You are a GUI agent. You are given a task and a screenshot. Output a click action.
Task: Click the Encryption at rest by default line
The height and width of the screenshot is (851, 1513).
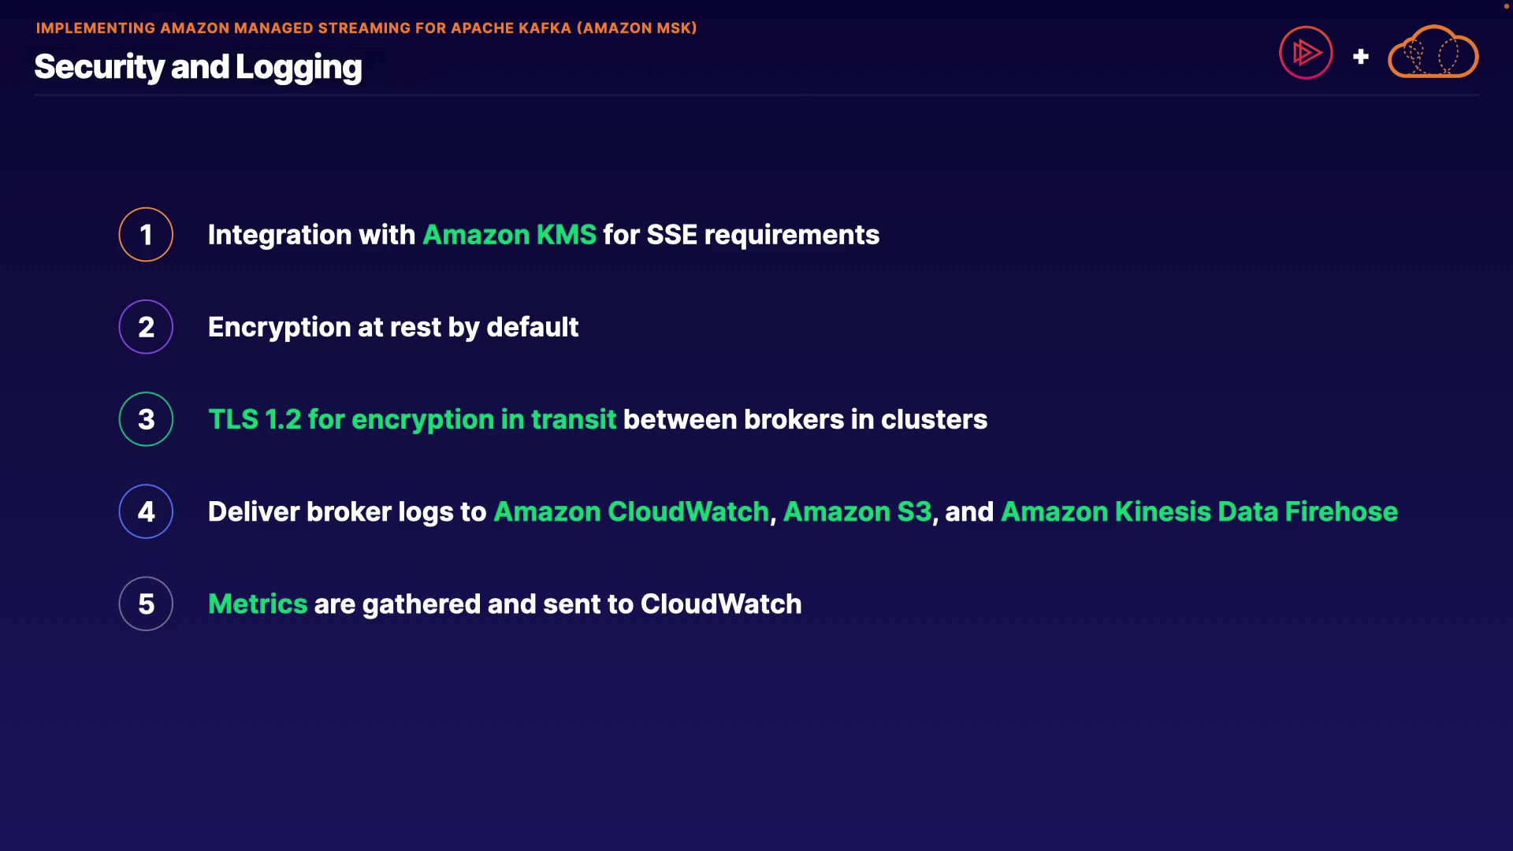[392, 327]
